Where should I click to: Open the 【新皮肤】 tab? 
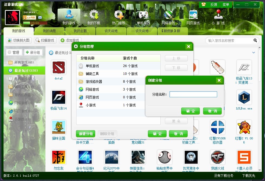click(x=173, y=31)
